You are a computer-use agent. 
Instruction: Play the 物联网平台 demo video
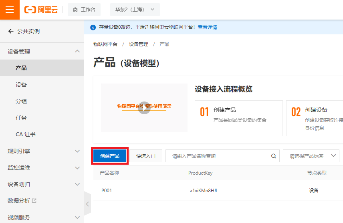tap(144, 108)
